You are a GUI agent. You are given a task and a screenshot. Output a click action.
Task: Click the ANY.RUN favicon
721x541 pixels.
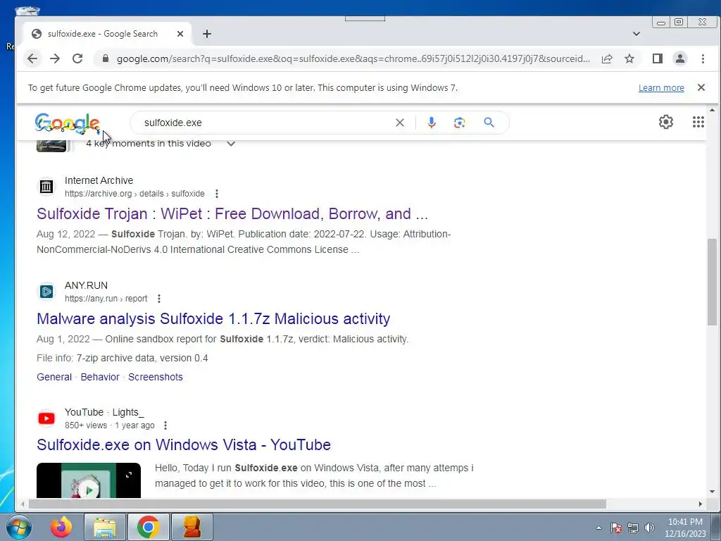[46, 292]
